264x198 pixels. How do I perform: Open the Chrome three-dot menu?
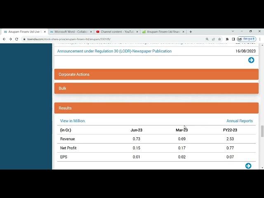(260, 39)
